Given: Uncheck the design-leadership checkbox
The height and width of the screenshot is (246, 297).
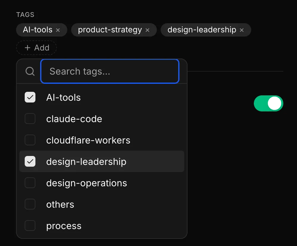Looking at the screenshot, I should (x=30, y=161).
